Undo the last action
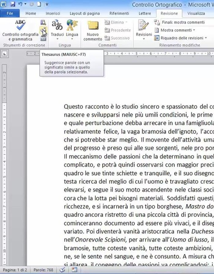Viewport: 214px width, 274px height. point(20,4)
